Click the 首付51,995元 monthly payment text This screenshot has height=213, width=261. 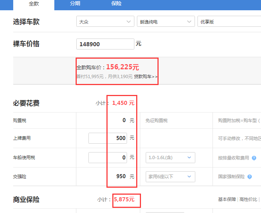click(104, 77)
